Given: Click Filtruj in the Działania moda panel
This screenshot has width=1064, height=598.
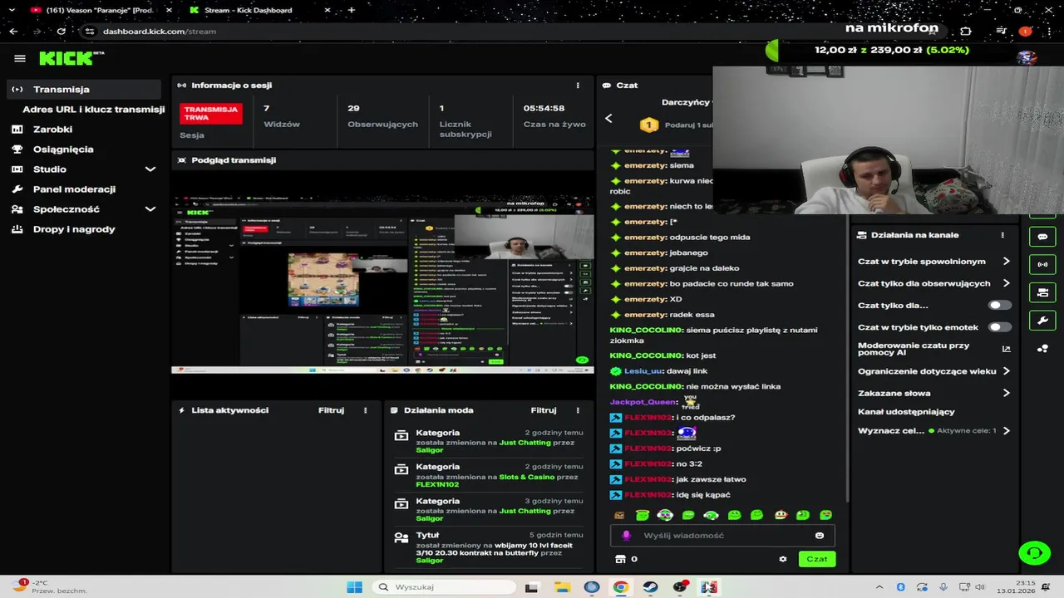Looking at the screenshot, I should click(544, 410).
